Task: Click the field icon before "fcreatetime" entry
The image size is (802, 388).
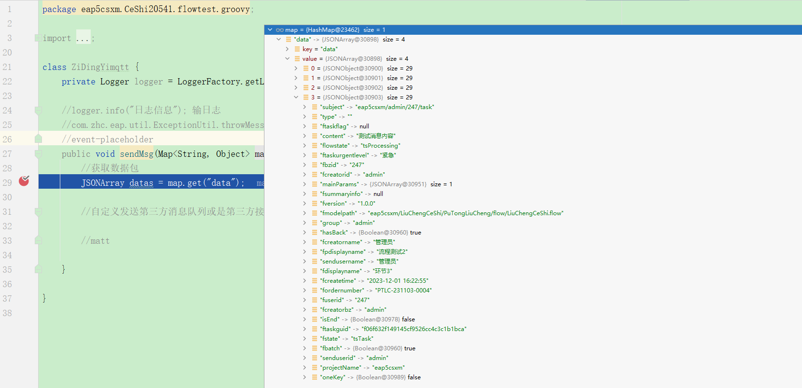Action: [315, 281]
